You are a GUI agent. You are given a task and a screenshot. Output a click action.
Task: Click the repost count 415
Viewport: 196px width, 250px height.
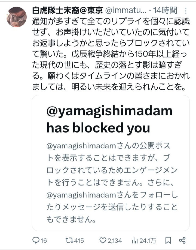(x=79, y=240)
